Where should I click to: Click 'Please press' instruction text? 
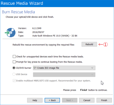click(x=70, y=90)
